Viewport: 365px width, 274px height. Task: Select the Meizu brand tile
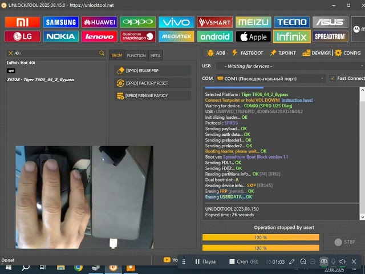tap(253, 22)
